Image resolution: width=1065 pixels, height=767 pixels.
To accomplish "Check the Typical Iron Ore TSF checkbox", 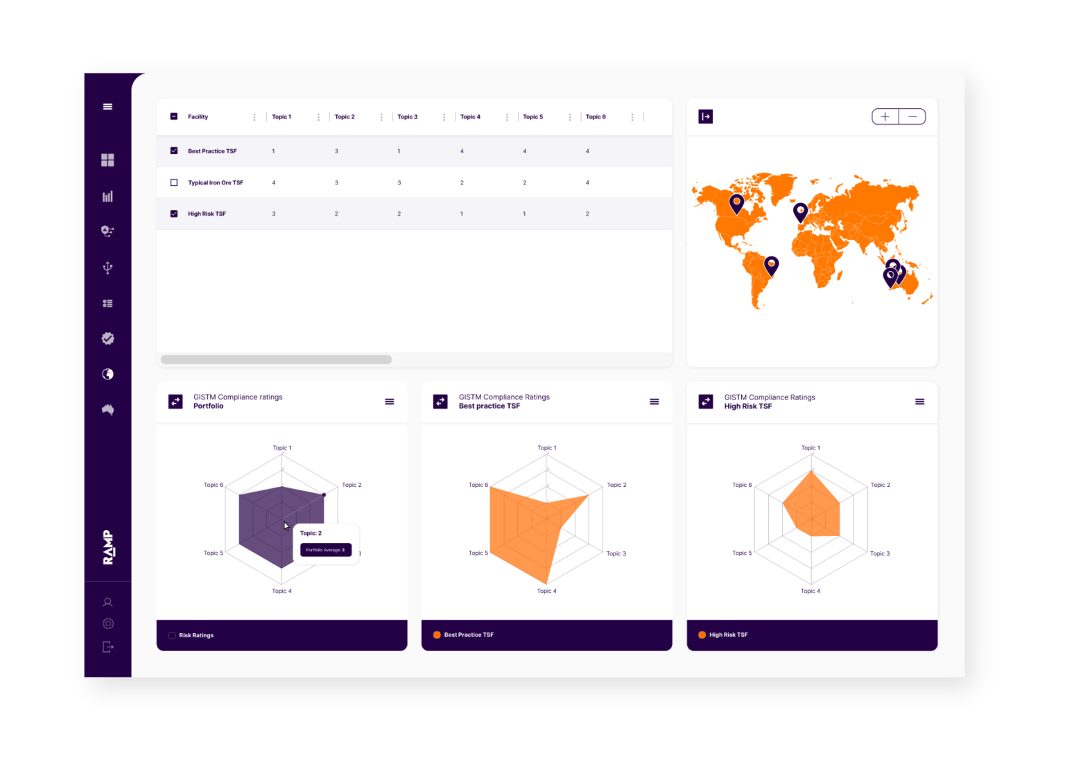I will click(174, 182).
